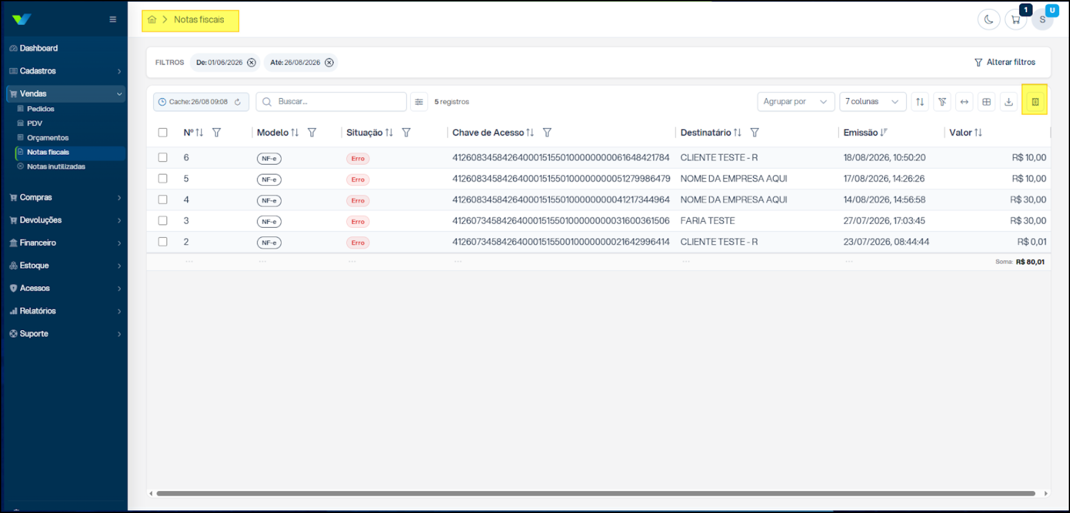Filter the Situação column

point(406,132)
